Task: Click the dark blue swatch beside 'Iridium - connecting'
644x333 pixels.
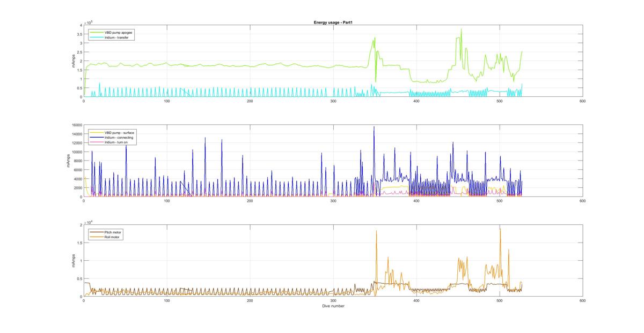Action: click(97, 138)
